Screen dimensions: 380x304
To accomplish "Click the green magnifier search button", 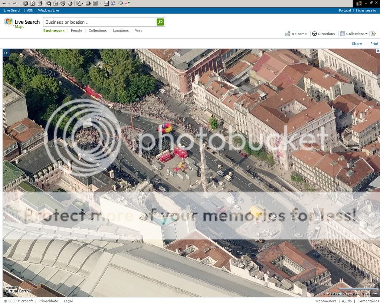I will [160, 22].
